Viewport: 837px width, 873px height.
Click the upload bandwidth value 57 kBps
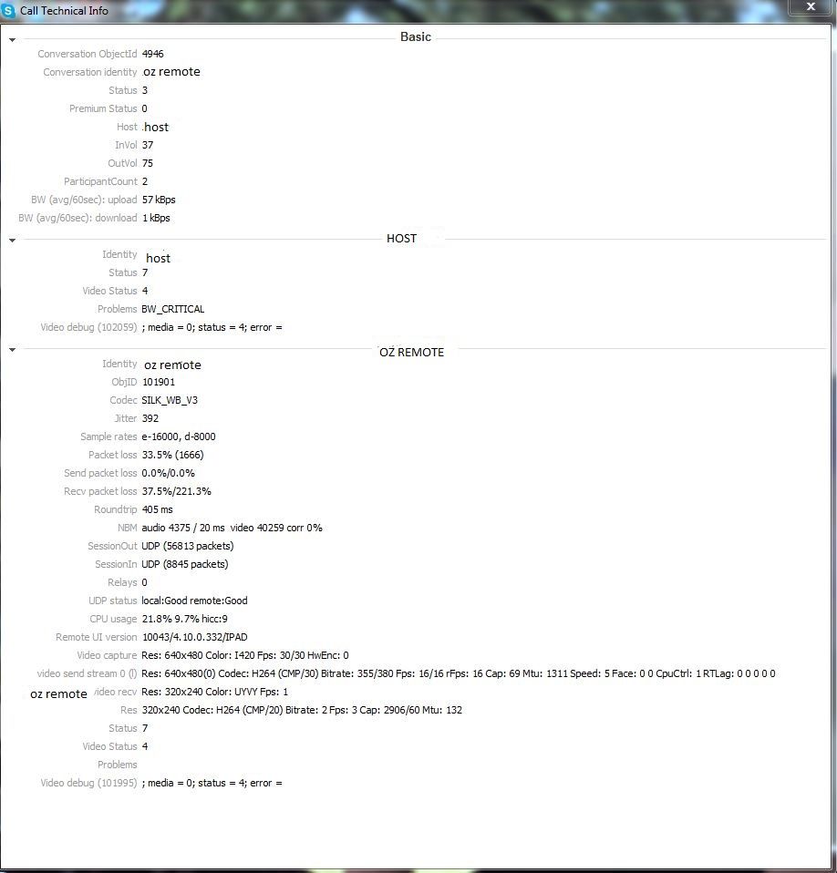159,200
